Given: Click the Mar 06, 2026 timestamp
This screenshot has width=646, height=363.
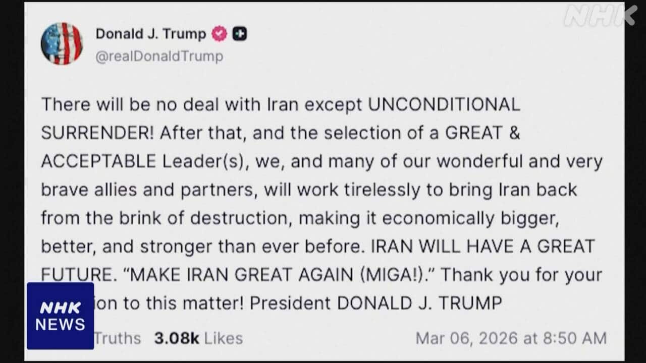Looking at the screenshot, I should tap(511, 338).
